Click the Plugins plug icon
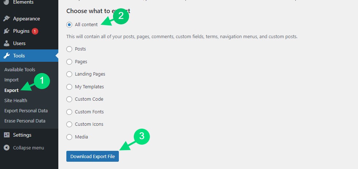358x169 pixels. pos(7,31)
